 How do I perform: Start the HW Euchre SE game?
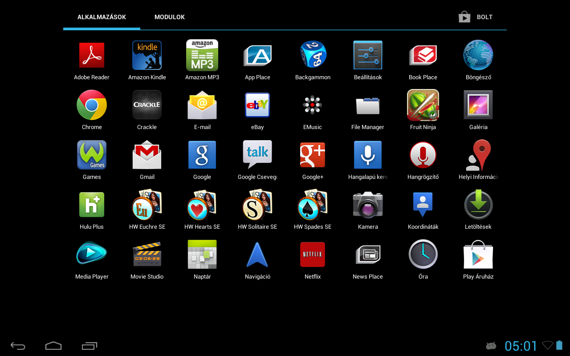pyautogui.click(x=147, y=205)
